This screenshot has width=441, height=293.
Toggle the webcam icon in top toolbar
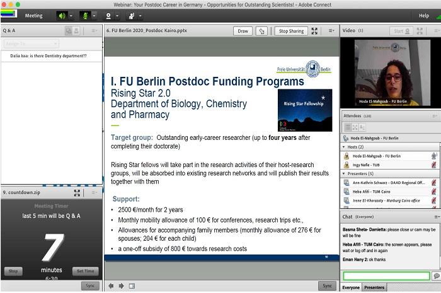click(x=108, y=16)
